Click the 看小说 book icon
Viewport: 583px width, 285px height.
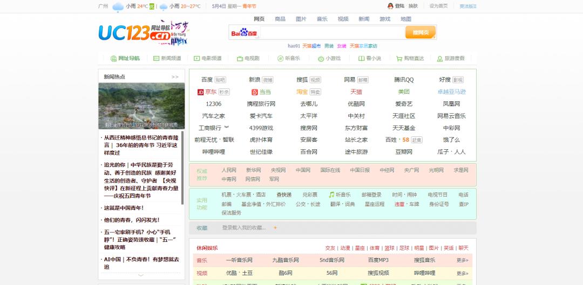click(361, 59)
